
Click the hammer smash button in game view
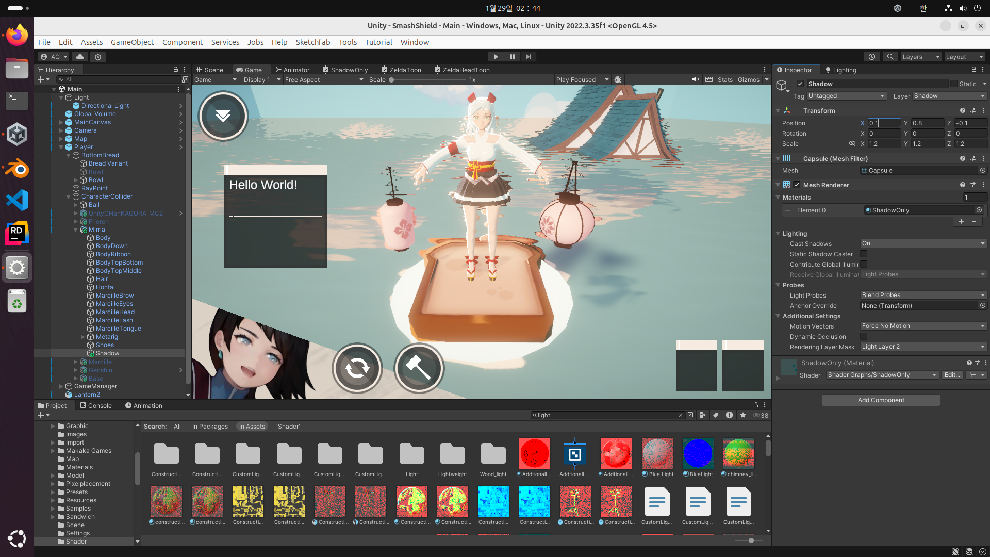point(419,368)
